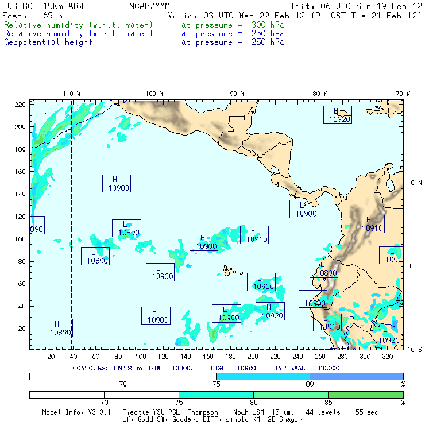The width and height of the screenshot is (425, 425).
Task: Click the "Fcst: 69 h" forecast hour text
Action: 32,16
